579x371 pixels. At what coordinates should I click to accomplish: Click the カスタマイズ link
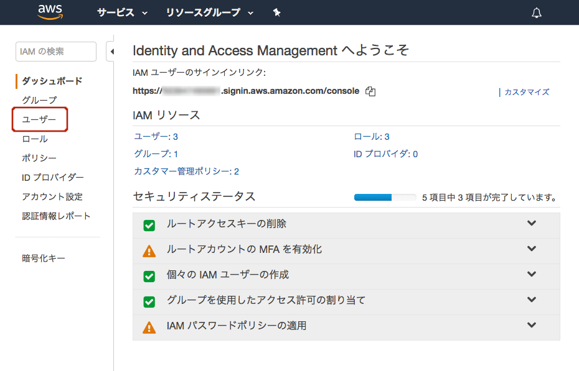coord(527,92)
